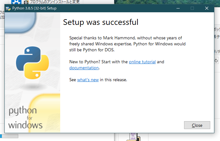
Task: Open the what's new link
Action: (88, 80)
